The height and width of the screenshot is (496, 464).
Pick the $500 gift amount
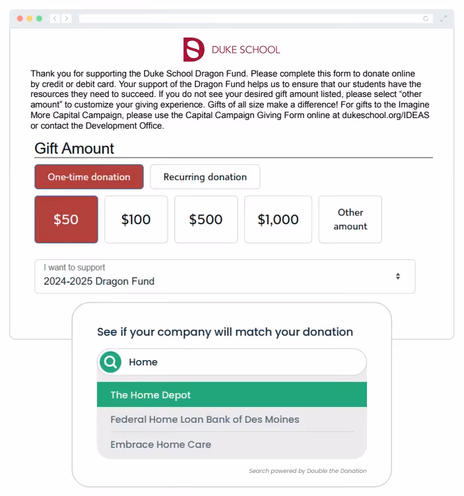point(206,220)
